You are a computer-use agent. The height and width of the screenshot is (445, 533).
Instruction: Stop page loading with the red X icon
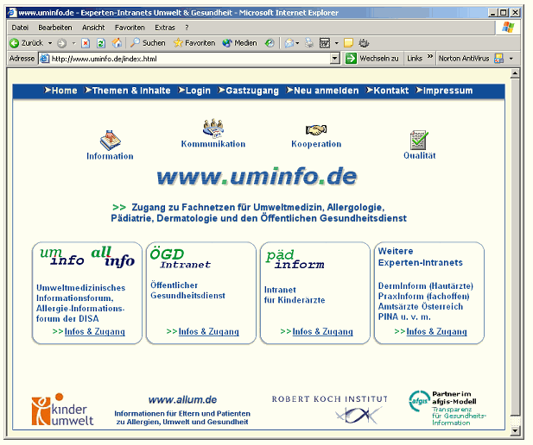pyautogui.click(x=86, y=43)
